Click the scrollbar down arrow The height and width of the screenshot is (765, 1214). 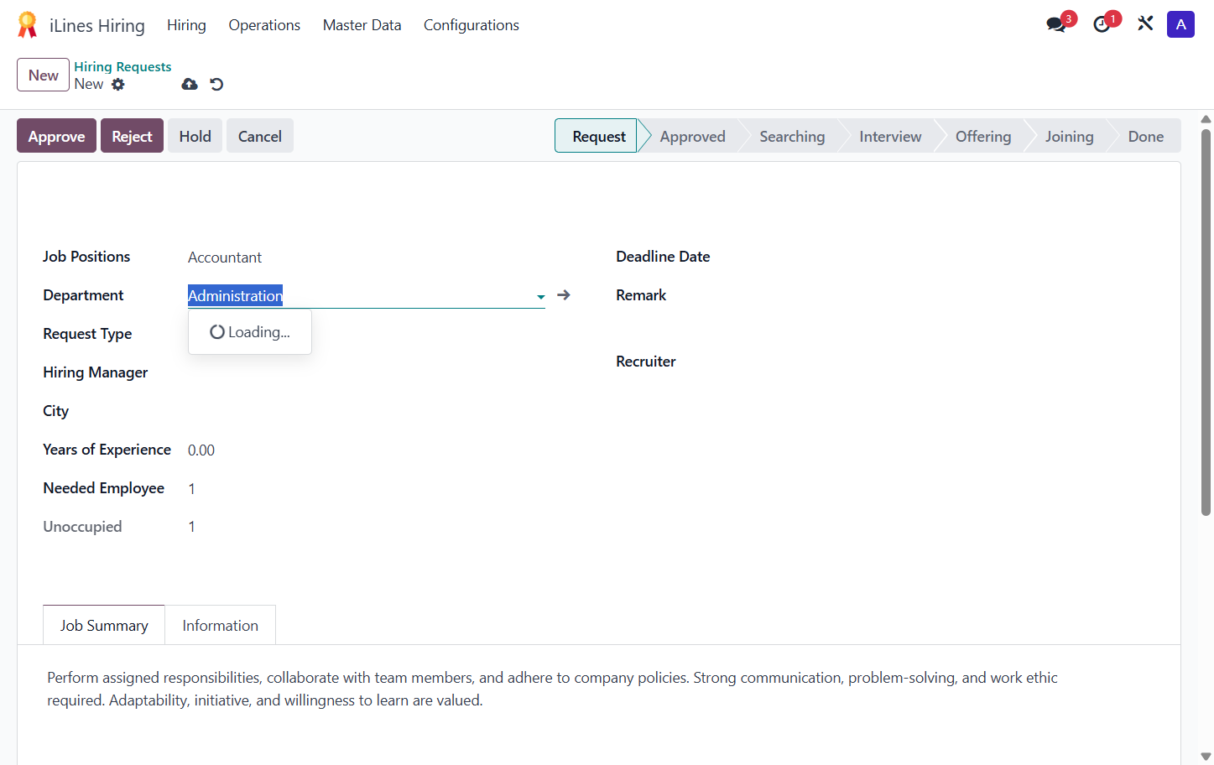click(x=1206, y=757)
